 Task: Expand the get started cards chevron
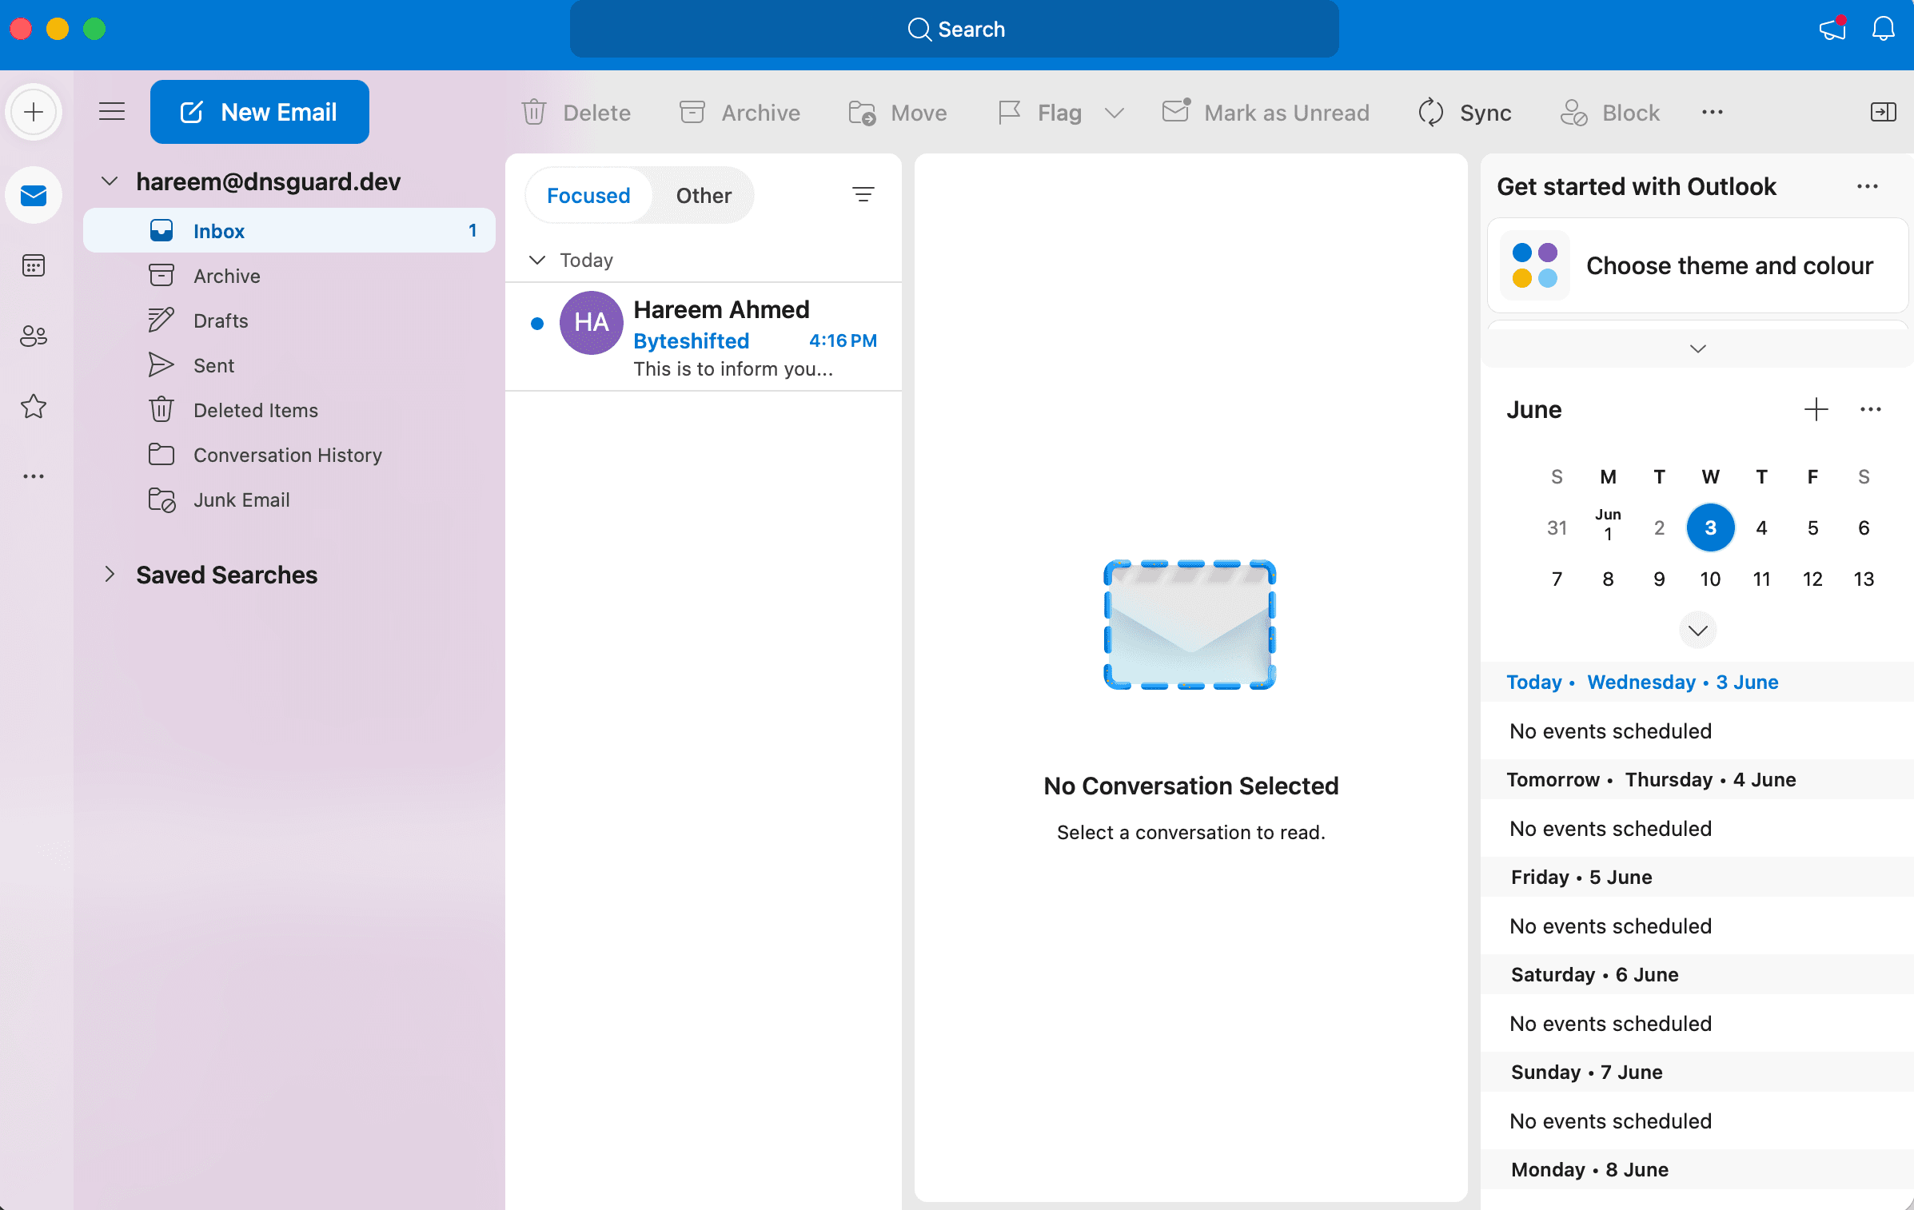[1697, 348]
